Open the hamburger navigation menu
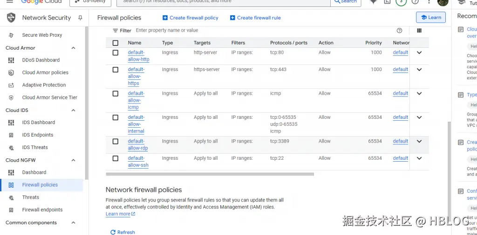Viewport: 477px width, 235px height. point(9,1)
